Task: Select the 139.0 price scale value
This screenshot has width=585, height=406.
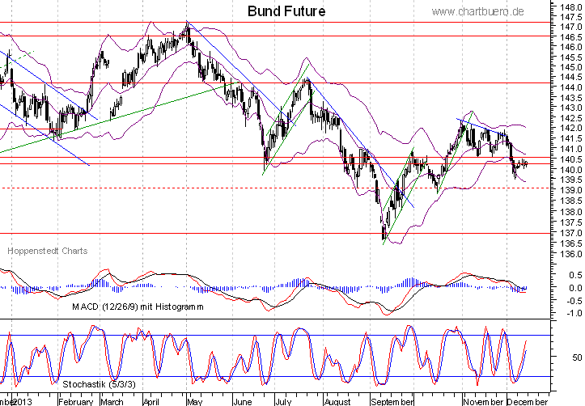Action: click(x=571, y=191)
